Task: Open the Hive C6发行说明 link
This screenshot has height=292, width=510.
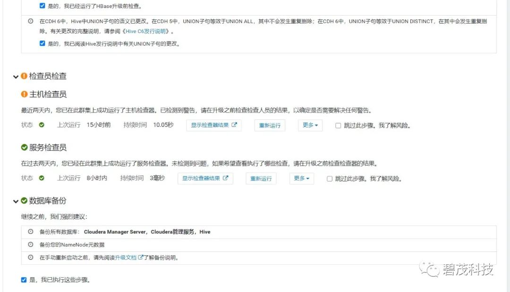Action: point(145,31)
